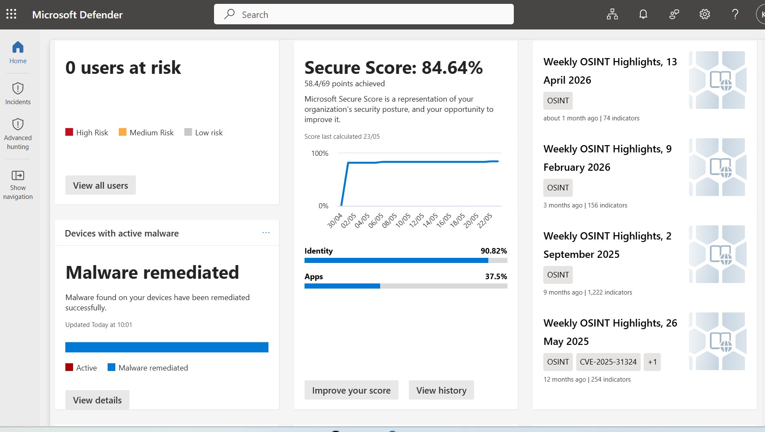The width and height of the screenshot is (765, 432).
Task: Click the 58.4/69 points achieved text
Action: (345, 84)
